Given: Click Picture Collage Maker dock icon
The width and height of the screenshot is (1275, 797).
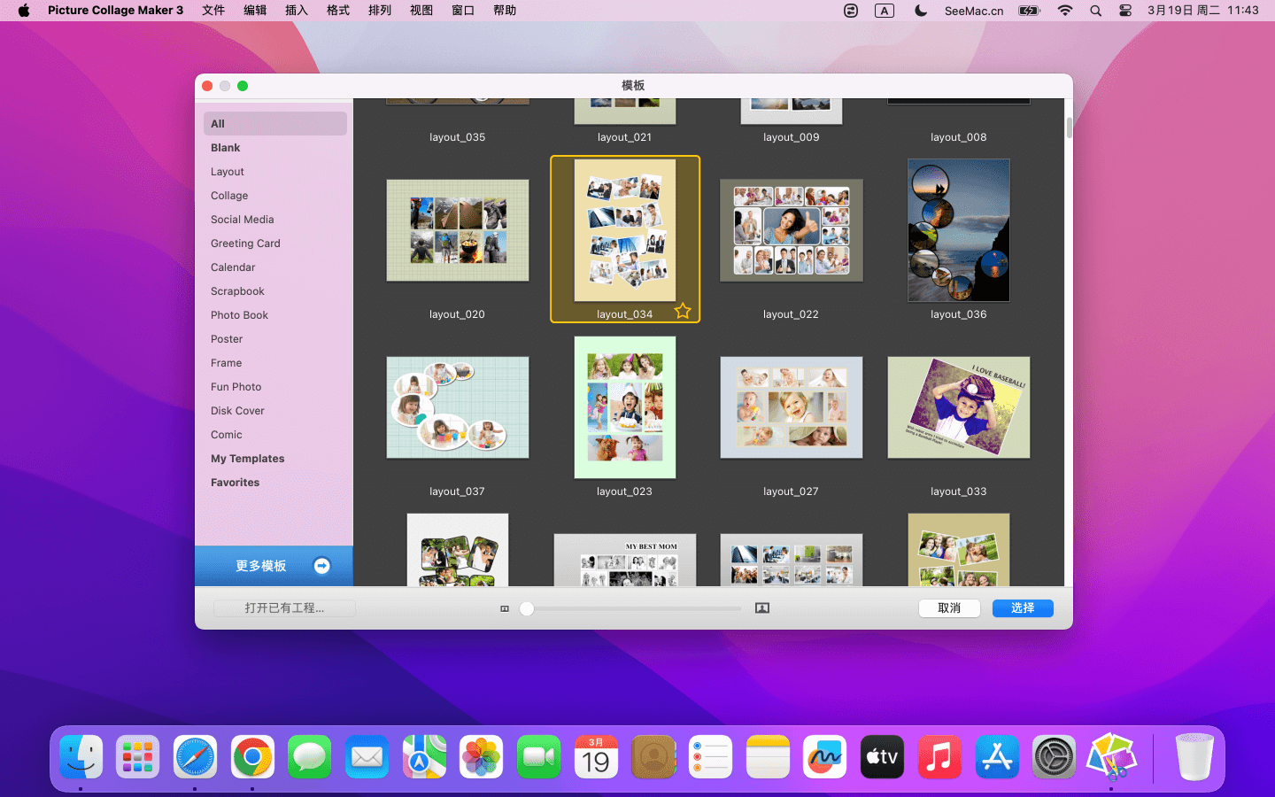Looking at the screenshot, I should [x=1111, y=757].
